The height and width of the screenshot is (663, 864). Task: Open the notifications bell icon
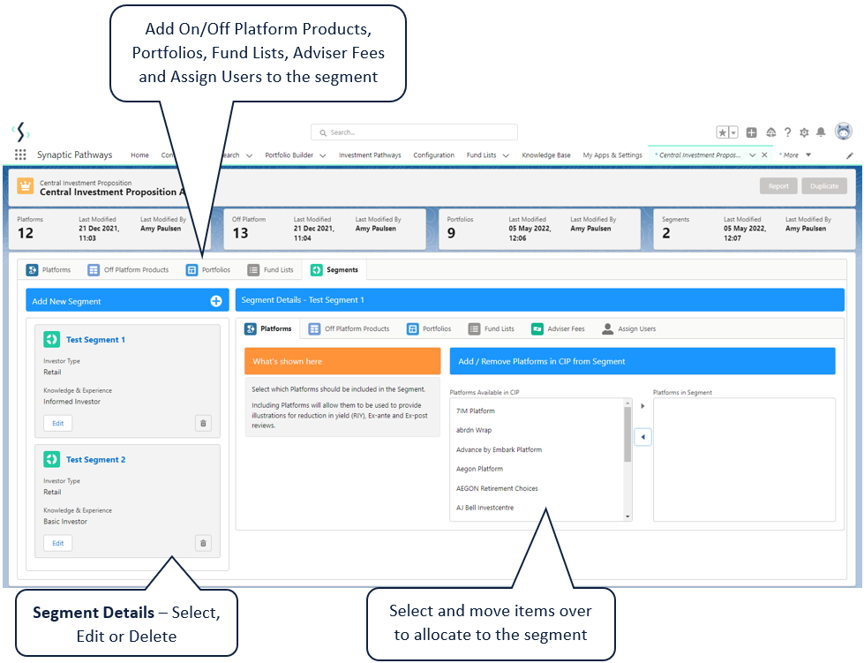tap(821, 132)
